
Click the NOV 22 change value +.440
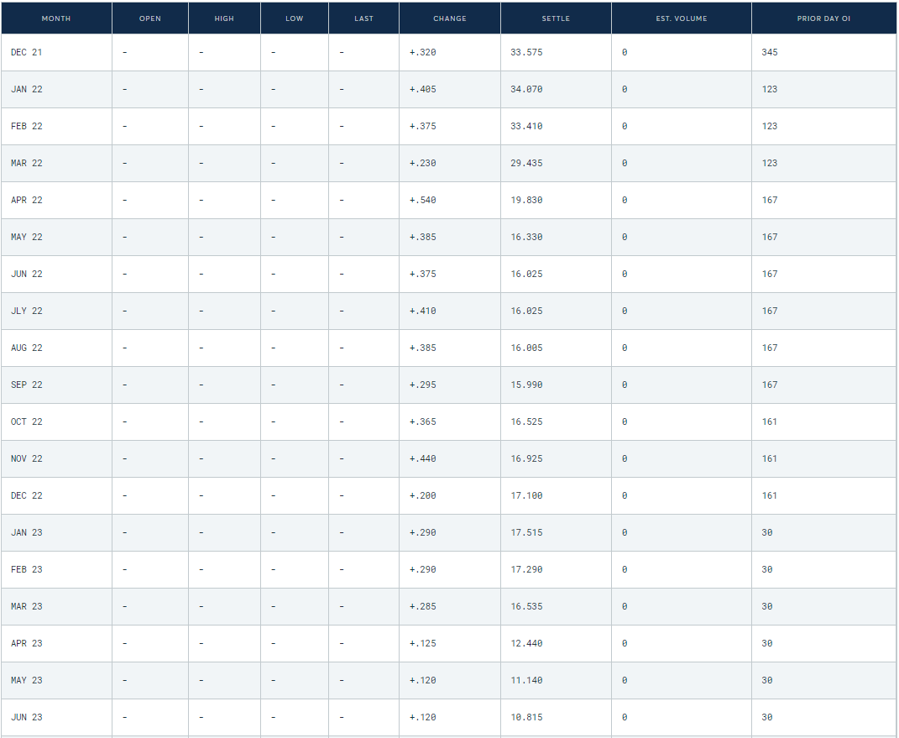click(422, 458)
